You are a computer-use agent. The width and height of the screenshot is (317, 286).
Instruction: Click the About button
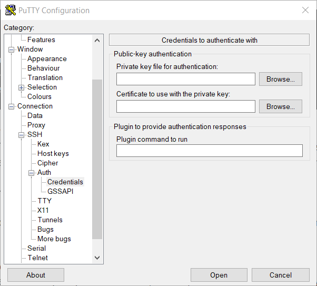click(36, 275)
